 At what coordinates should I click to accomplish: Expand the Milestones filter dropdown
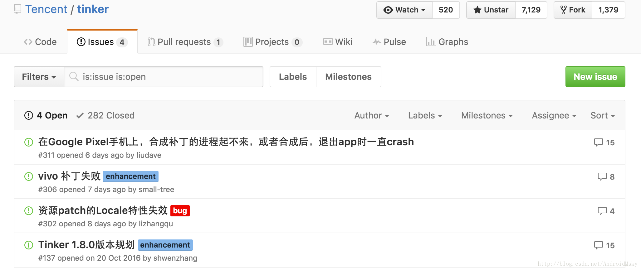pos(487,115)
